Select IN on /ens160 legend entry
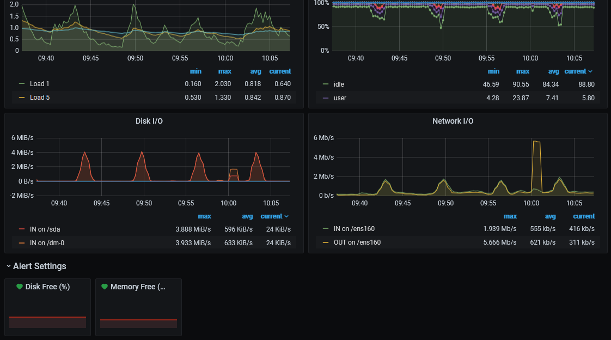The width and height of the screenshot is (611, 340). point(354,229)
